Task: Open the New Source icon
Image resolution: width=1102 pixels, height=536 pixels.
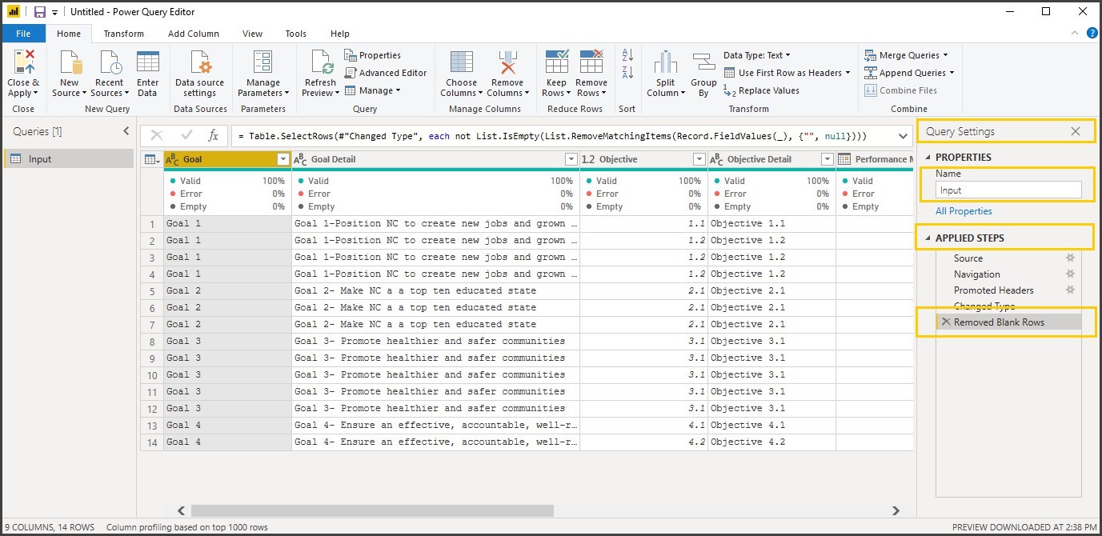Action: pyautogui.click(x=70, y=62)
